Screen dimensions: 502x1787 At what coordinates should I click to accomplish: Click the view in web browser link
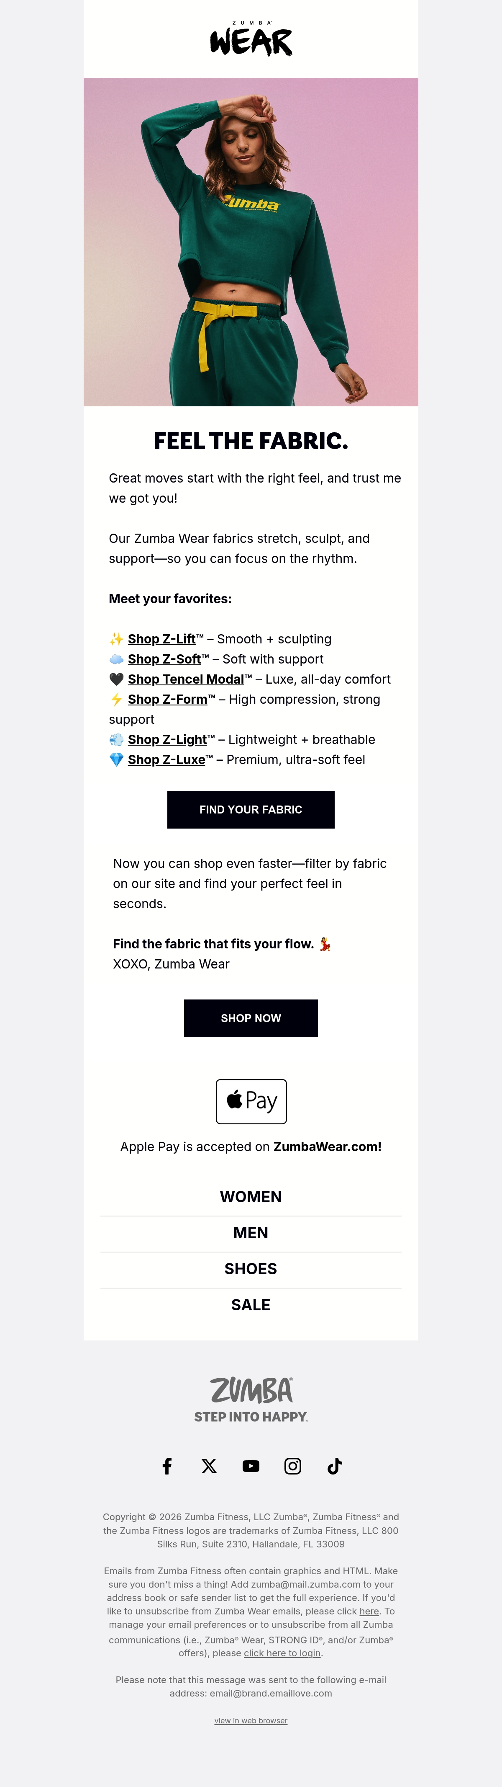click(x=251, y=1720)
